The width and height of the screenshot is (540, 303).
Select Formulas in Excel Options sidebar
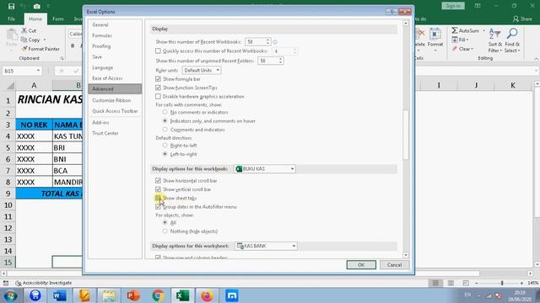[102, 35]
